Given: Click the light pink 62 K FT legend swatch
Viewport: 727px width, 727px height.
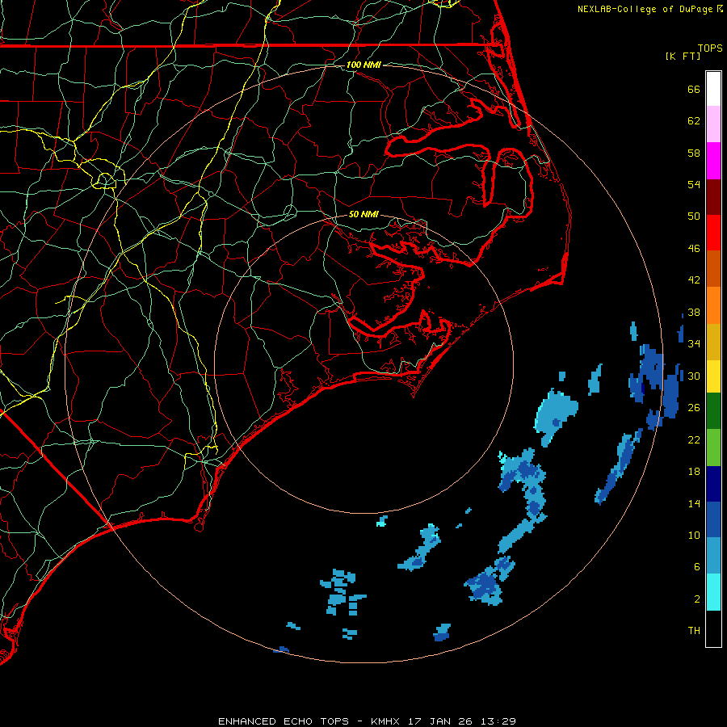Looking at the screenshot, I should tap(713, 124).
